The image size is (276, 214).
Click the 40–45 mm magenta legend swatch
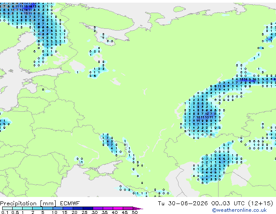[118, 208]
